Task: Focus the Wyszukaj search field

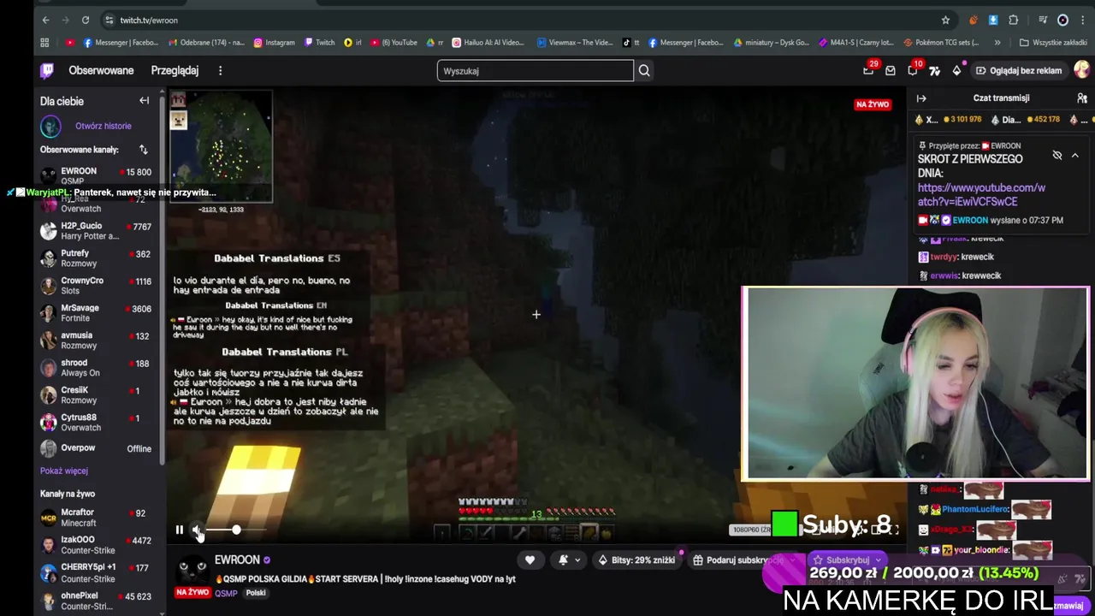Action: [536, 71]
